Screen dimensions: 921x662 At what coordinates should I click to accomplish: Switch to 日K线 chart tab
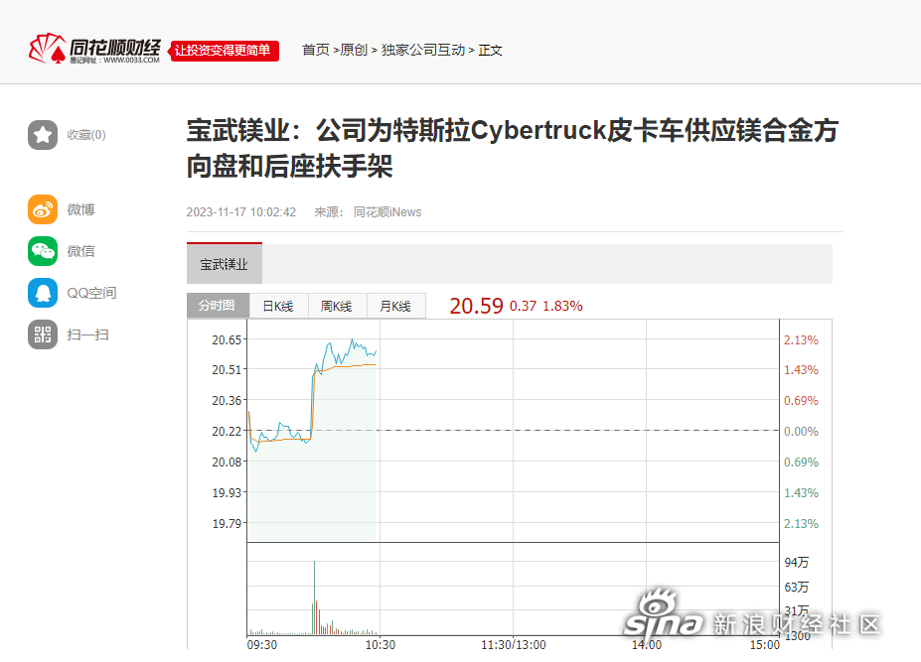coord(278,306)
